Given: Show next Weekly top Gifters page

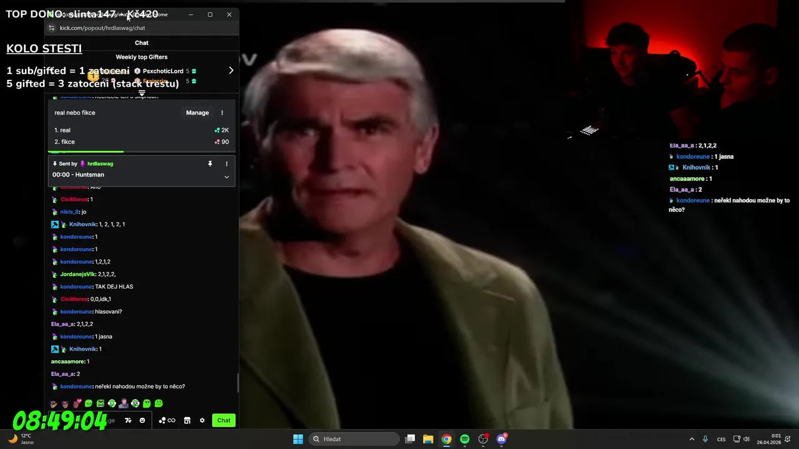Looking at the screenshot, I should (231, 70).
